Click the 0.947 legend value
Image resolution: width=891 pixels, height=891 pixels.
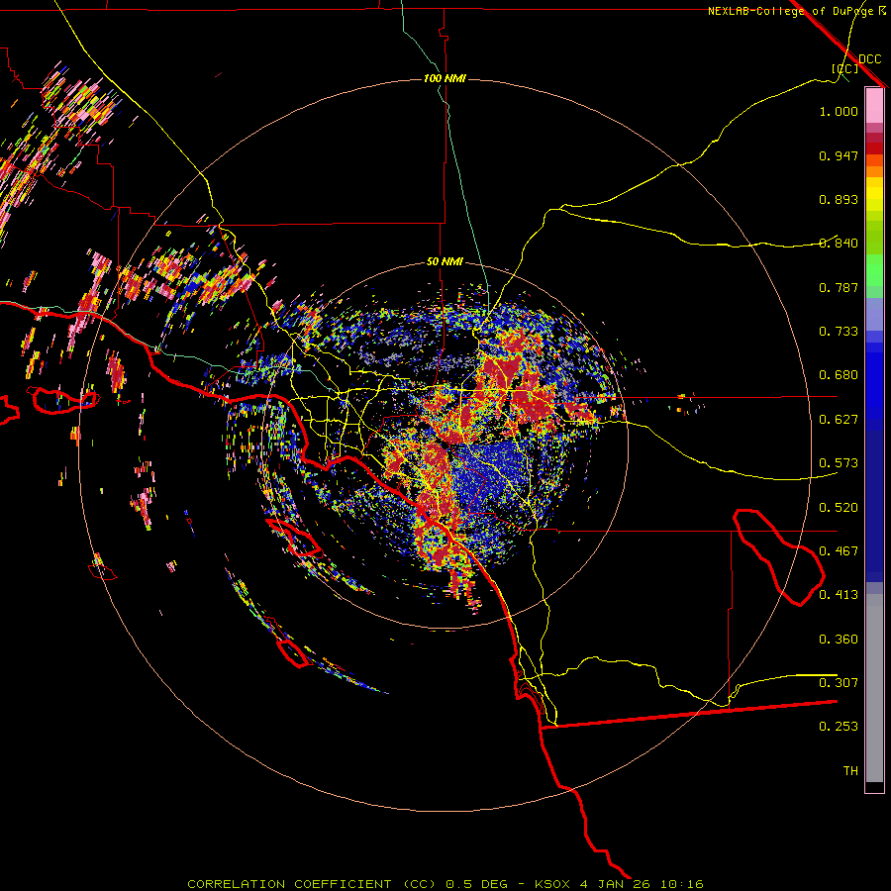point(839,155)
